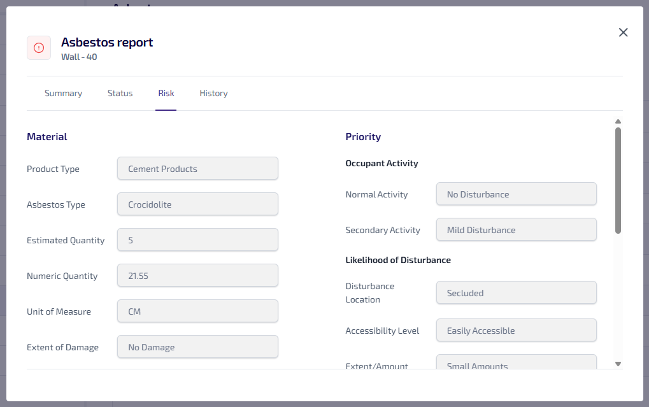Click the Estimated Quantity field
Viewport: 649px width, 407px height.
tap(197, 240)
